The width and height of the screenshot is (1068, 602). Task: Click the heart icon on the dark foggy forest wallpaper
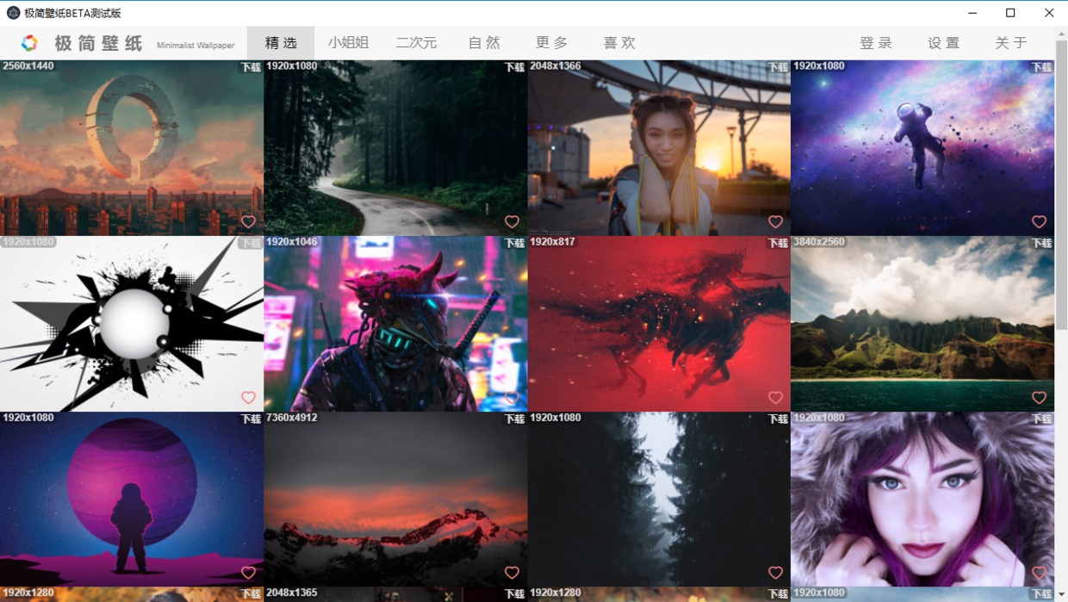[775, 573]
